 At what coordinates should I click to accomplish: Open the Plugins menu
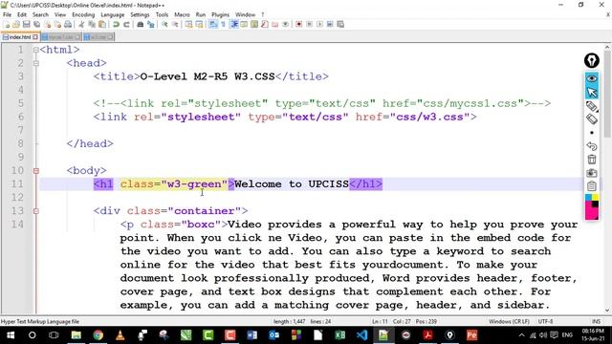[221, 14]
